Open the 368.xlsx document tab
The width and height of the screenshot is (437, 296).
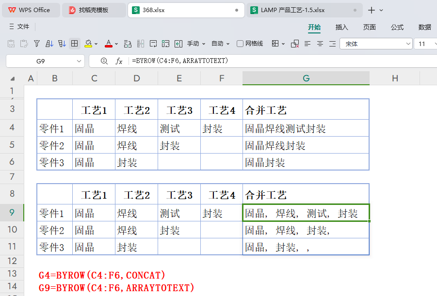tap(186, 10)
